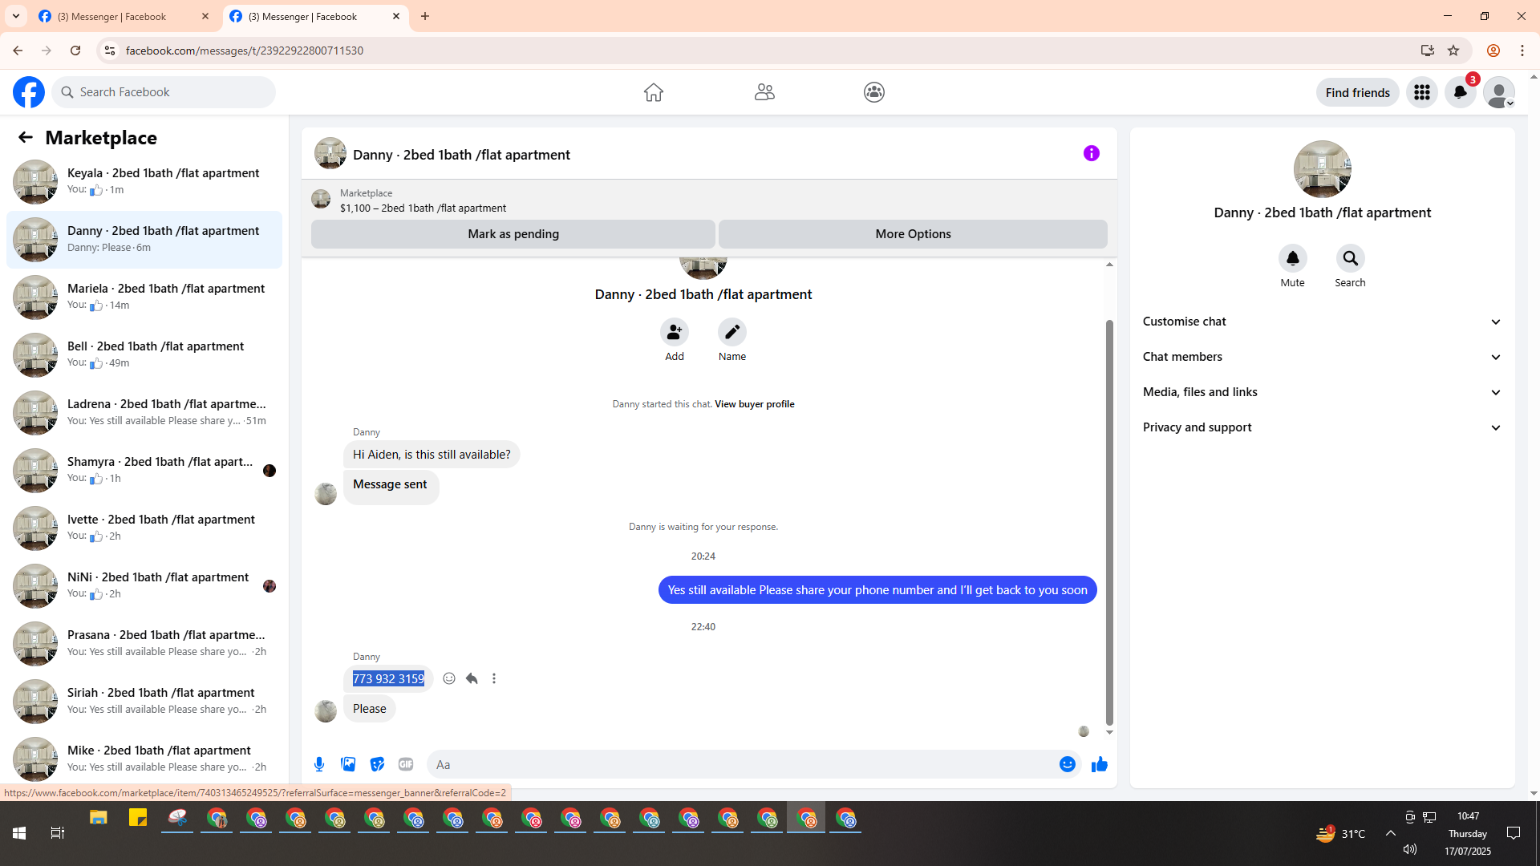Click the message scrollbar thumb
The height and width of the screenshot is (866, 1540).
point(1109,521)
